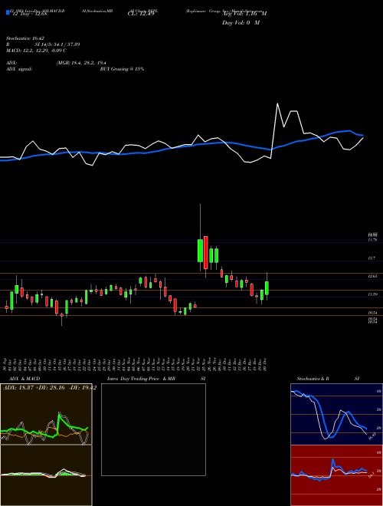Click the '12.65' price axis label
The width and height of the screenshot is (383, 506).
[372, 276]
